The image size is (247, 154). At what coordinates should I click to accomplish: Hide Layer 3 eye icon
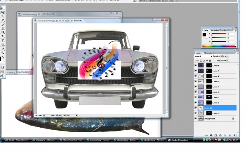tap(196, 92)
